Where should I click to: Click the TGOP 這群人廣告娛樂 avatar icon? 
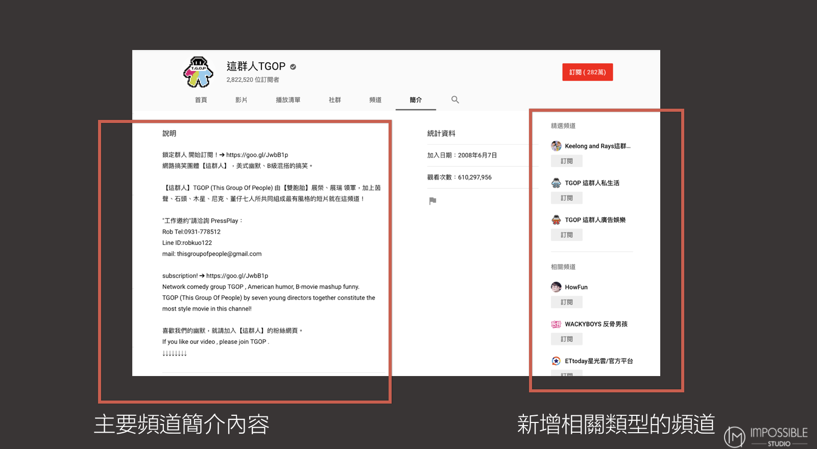(x=556, y=220)
